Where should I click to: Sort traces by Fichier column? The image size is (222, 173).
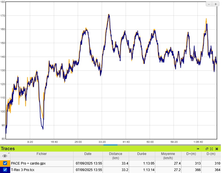(42, 154)
